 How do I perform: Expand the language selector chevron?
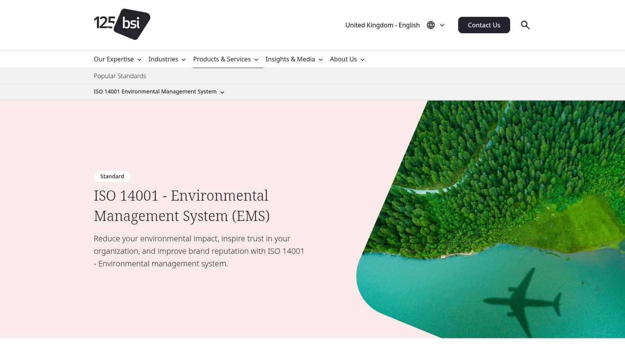442,25
